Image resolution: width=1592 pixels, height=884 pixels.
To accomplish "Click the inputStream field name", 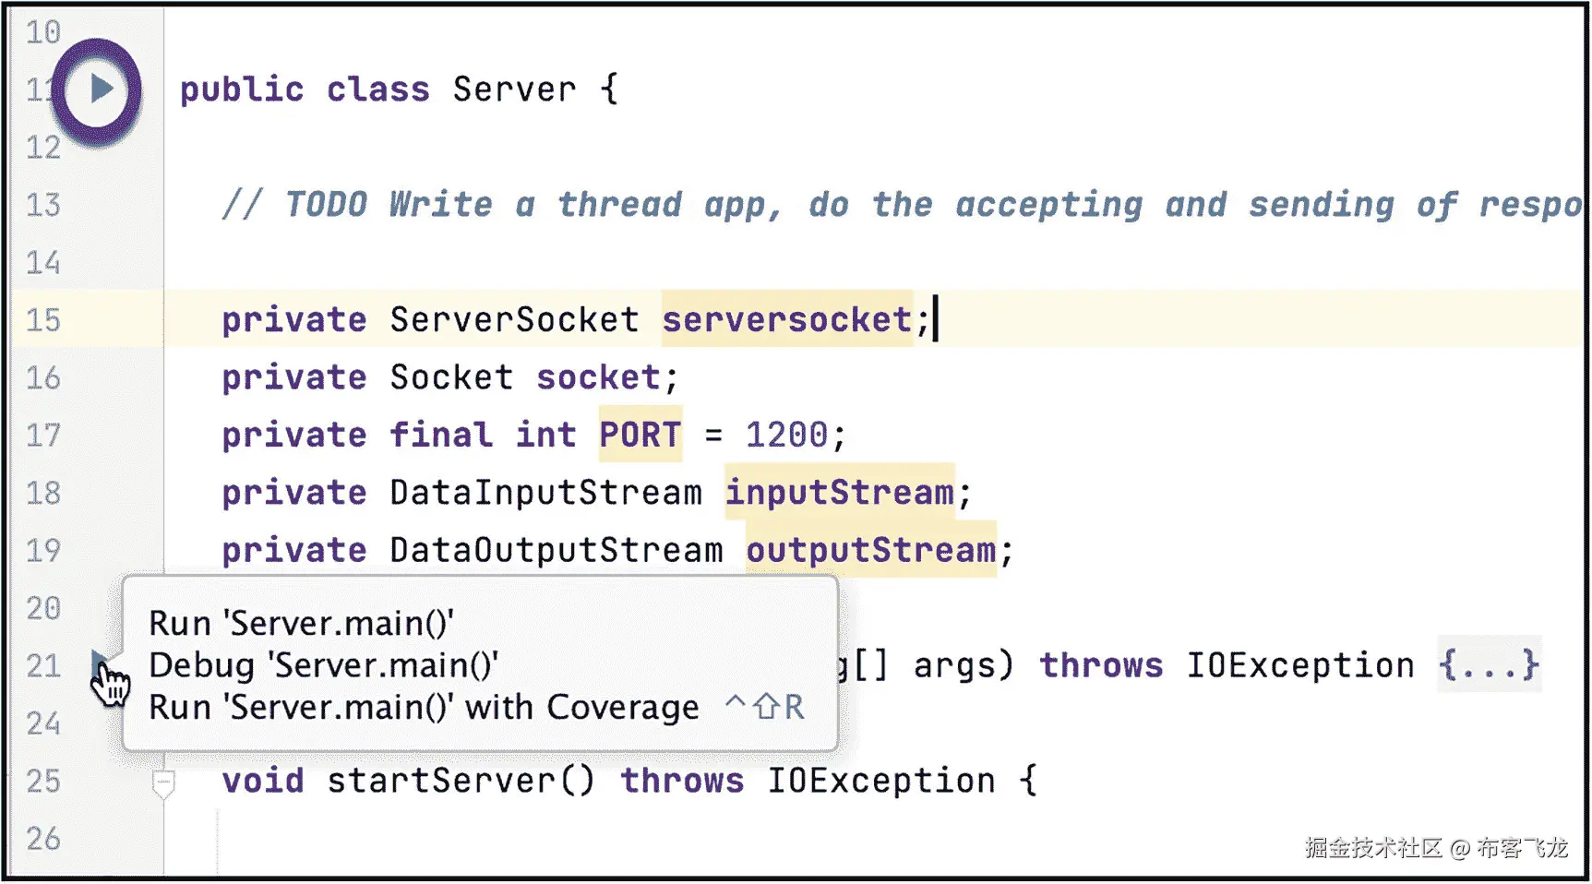I will point(839,493).
